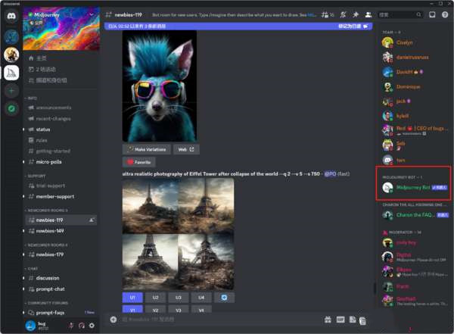Open the status channel
Screen dimensions: 454x334
tap(61, 130)
